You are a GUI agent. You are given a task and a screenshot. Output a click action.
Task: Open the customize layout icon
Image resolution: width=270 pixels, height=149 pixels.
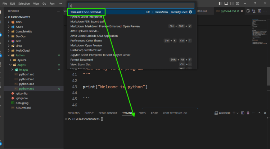[238, 4]
